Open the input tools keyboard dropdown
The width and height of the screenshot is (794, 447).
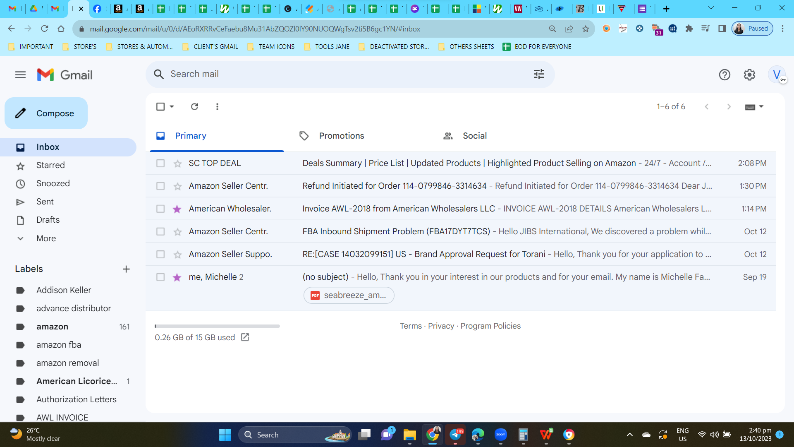(754, 107)
